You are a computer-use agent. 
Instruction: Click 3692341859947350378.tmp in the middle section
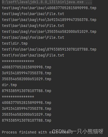pos(27,73)
